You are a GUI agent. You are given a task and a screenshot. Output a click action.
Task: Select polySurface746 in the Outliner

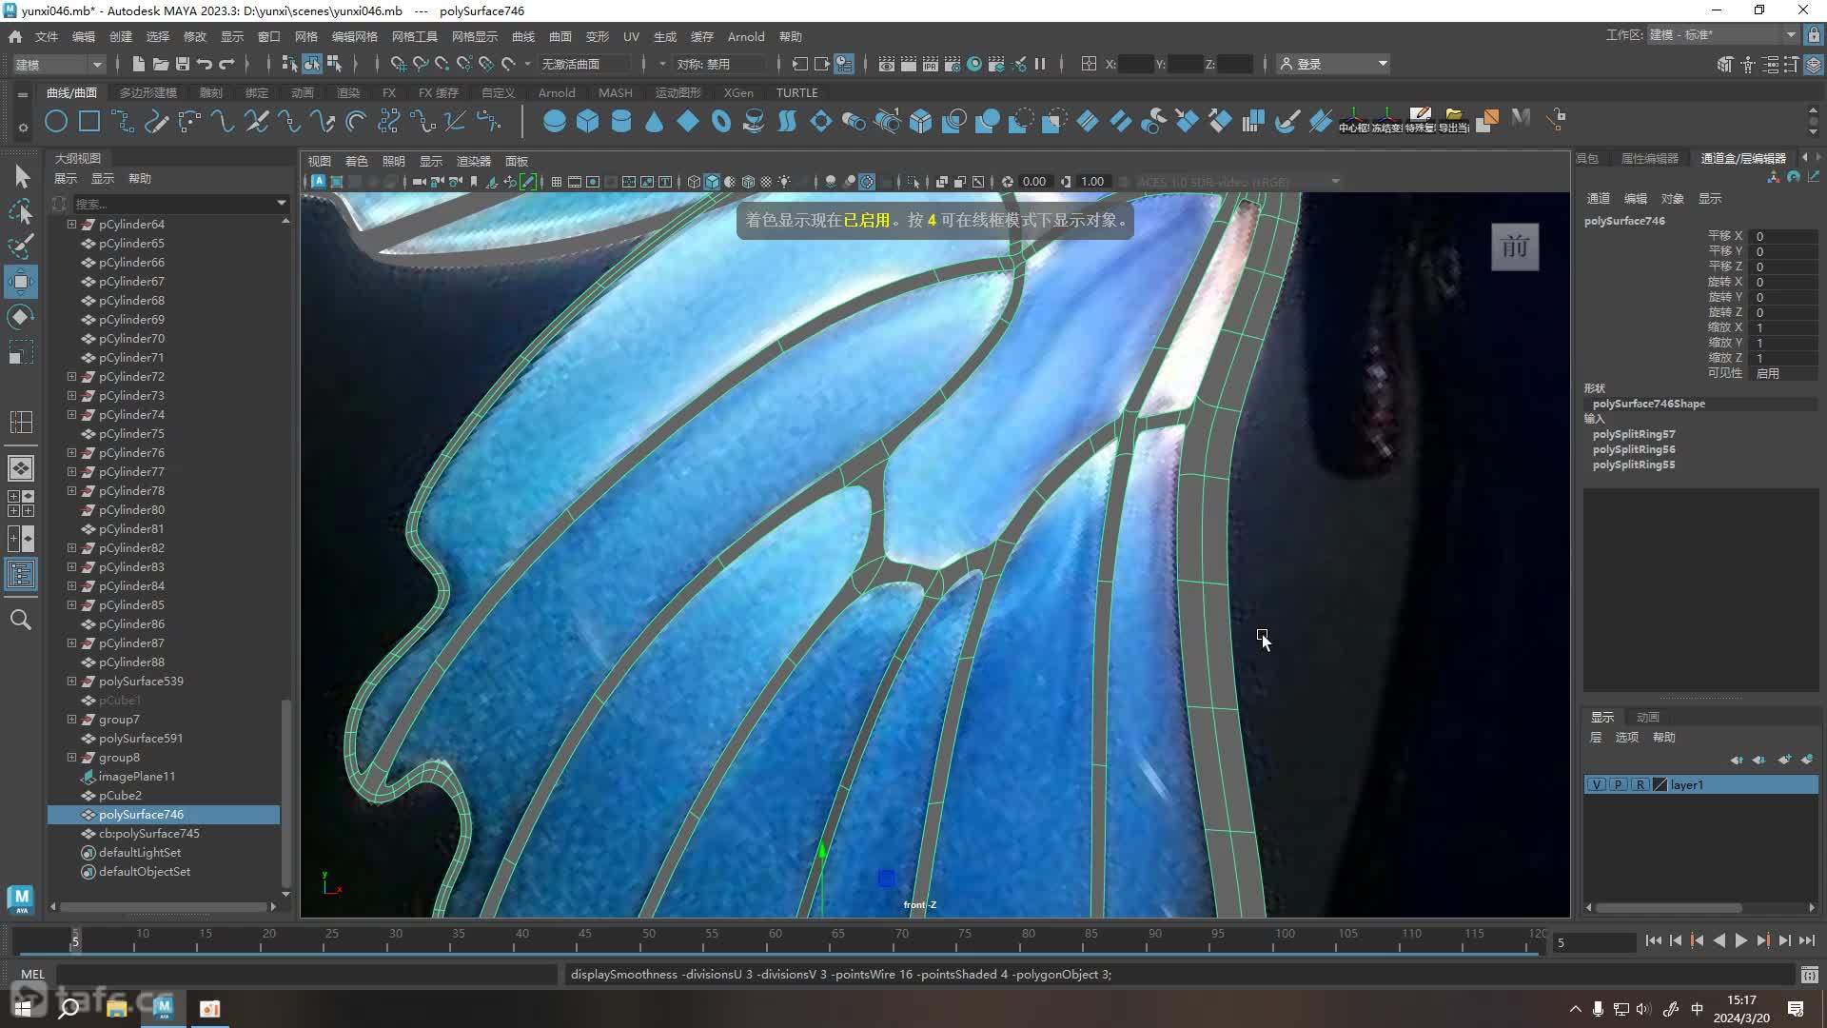tap(164, 815)
